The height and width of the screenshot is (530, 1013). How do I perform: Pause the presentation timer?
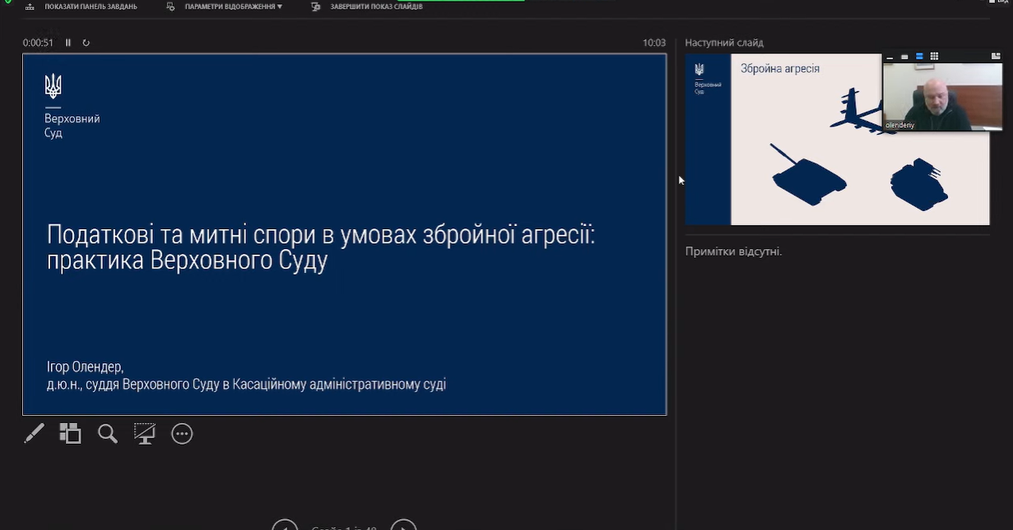click(68, 43)
